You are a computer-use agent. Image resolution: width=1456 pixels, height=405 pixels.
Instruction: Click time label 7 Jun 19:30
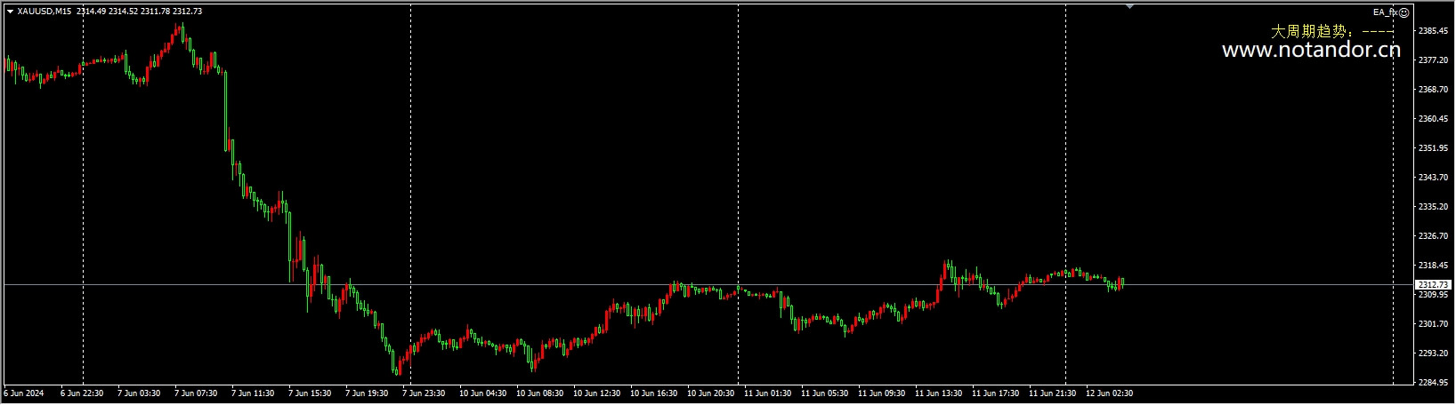(x=367, y=393)
